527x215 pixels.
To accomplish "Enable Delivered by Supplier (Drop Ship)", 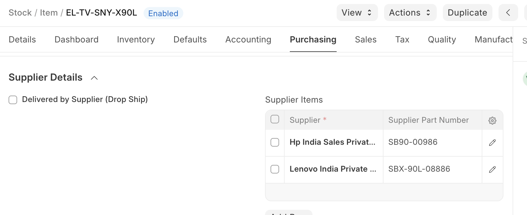I will tap(13, 100).
